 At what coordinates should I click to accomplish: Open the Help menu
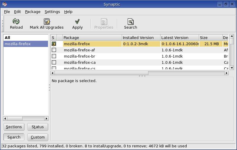68,12
